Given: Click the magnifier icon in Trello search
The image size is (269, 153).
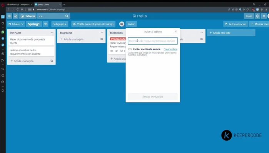Looking at the screenshot, I should point(67,16).
